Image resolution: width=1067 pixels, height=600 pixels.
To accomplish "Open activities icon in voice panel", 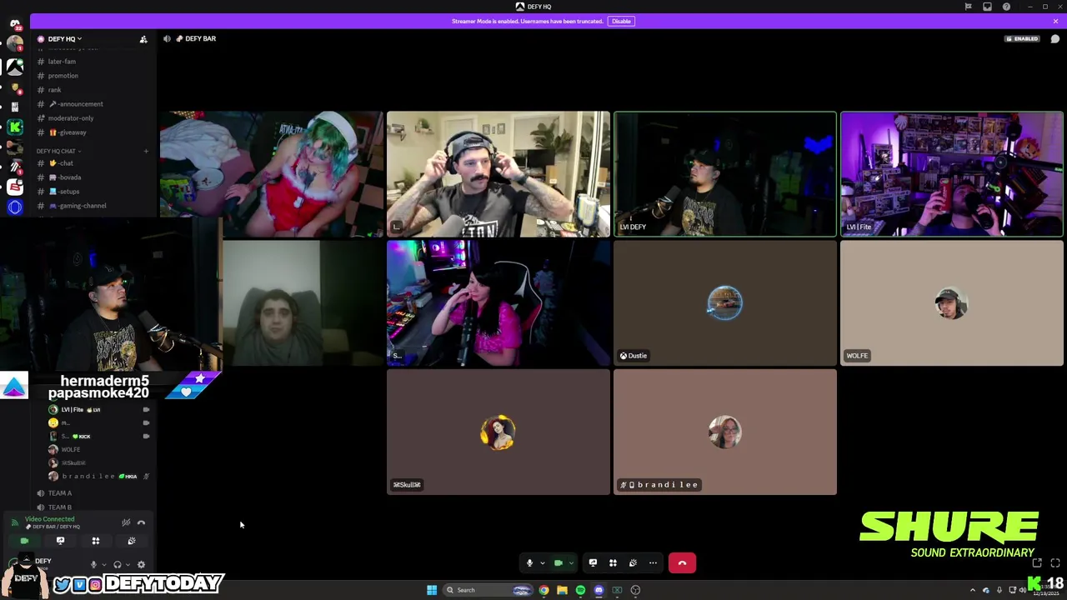I will (96, 541).
